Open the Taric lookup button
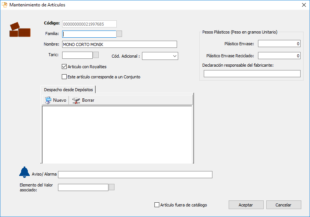Screen dimensions: 310x217 pyautogui.click(x=96, y=55)
